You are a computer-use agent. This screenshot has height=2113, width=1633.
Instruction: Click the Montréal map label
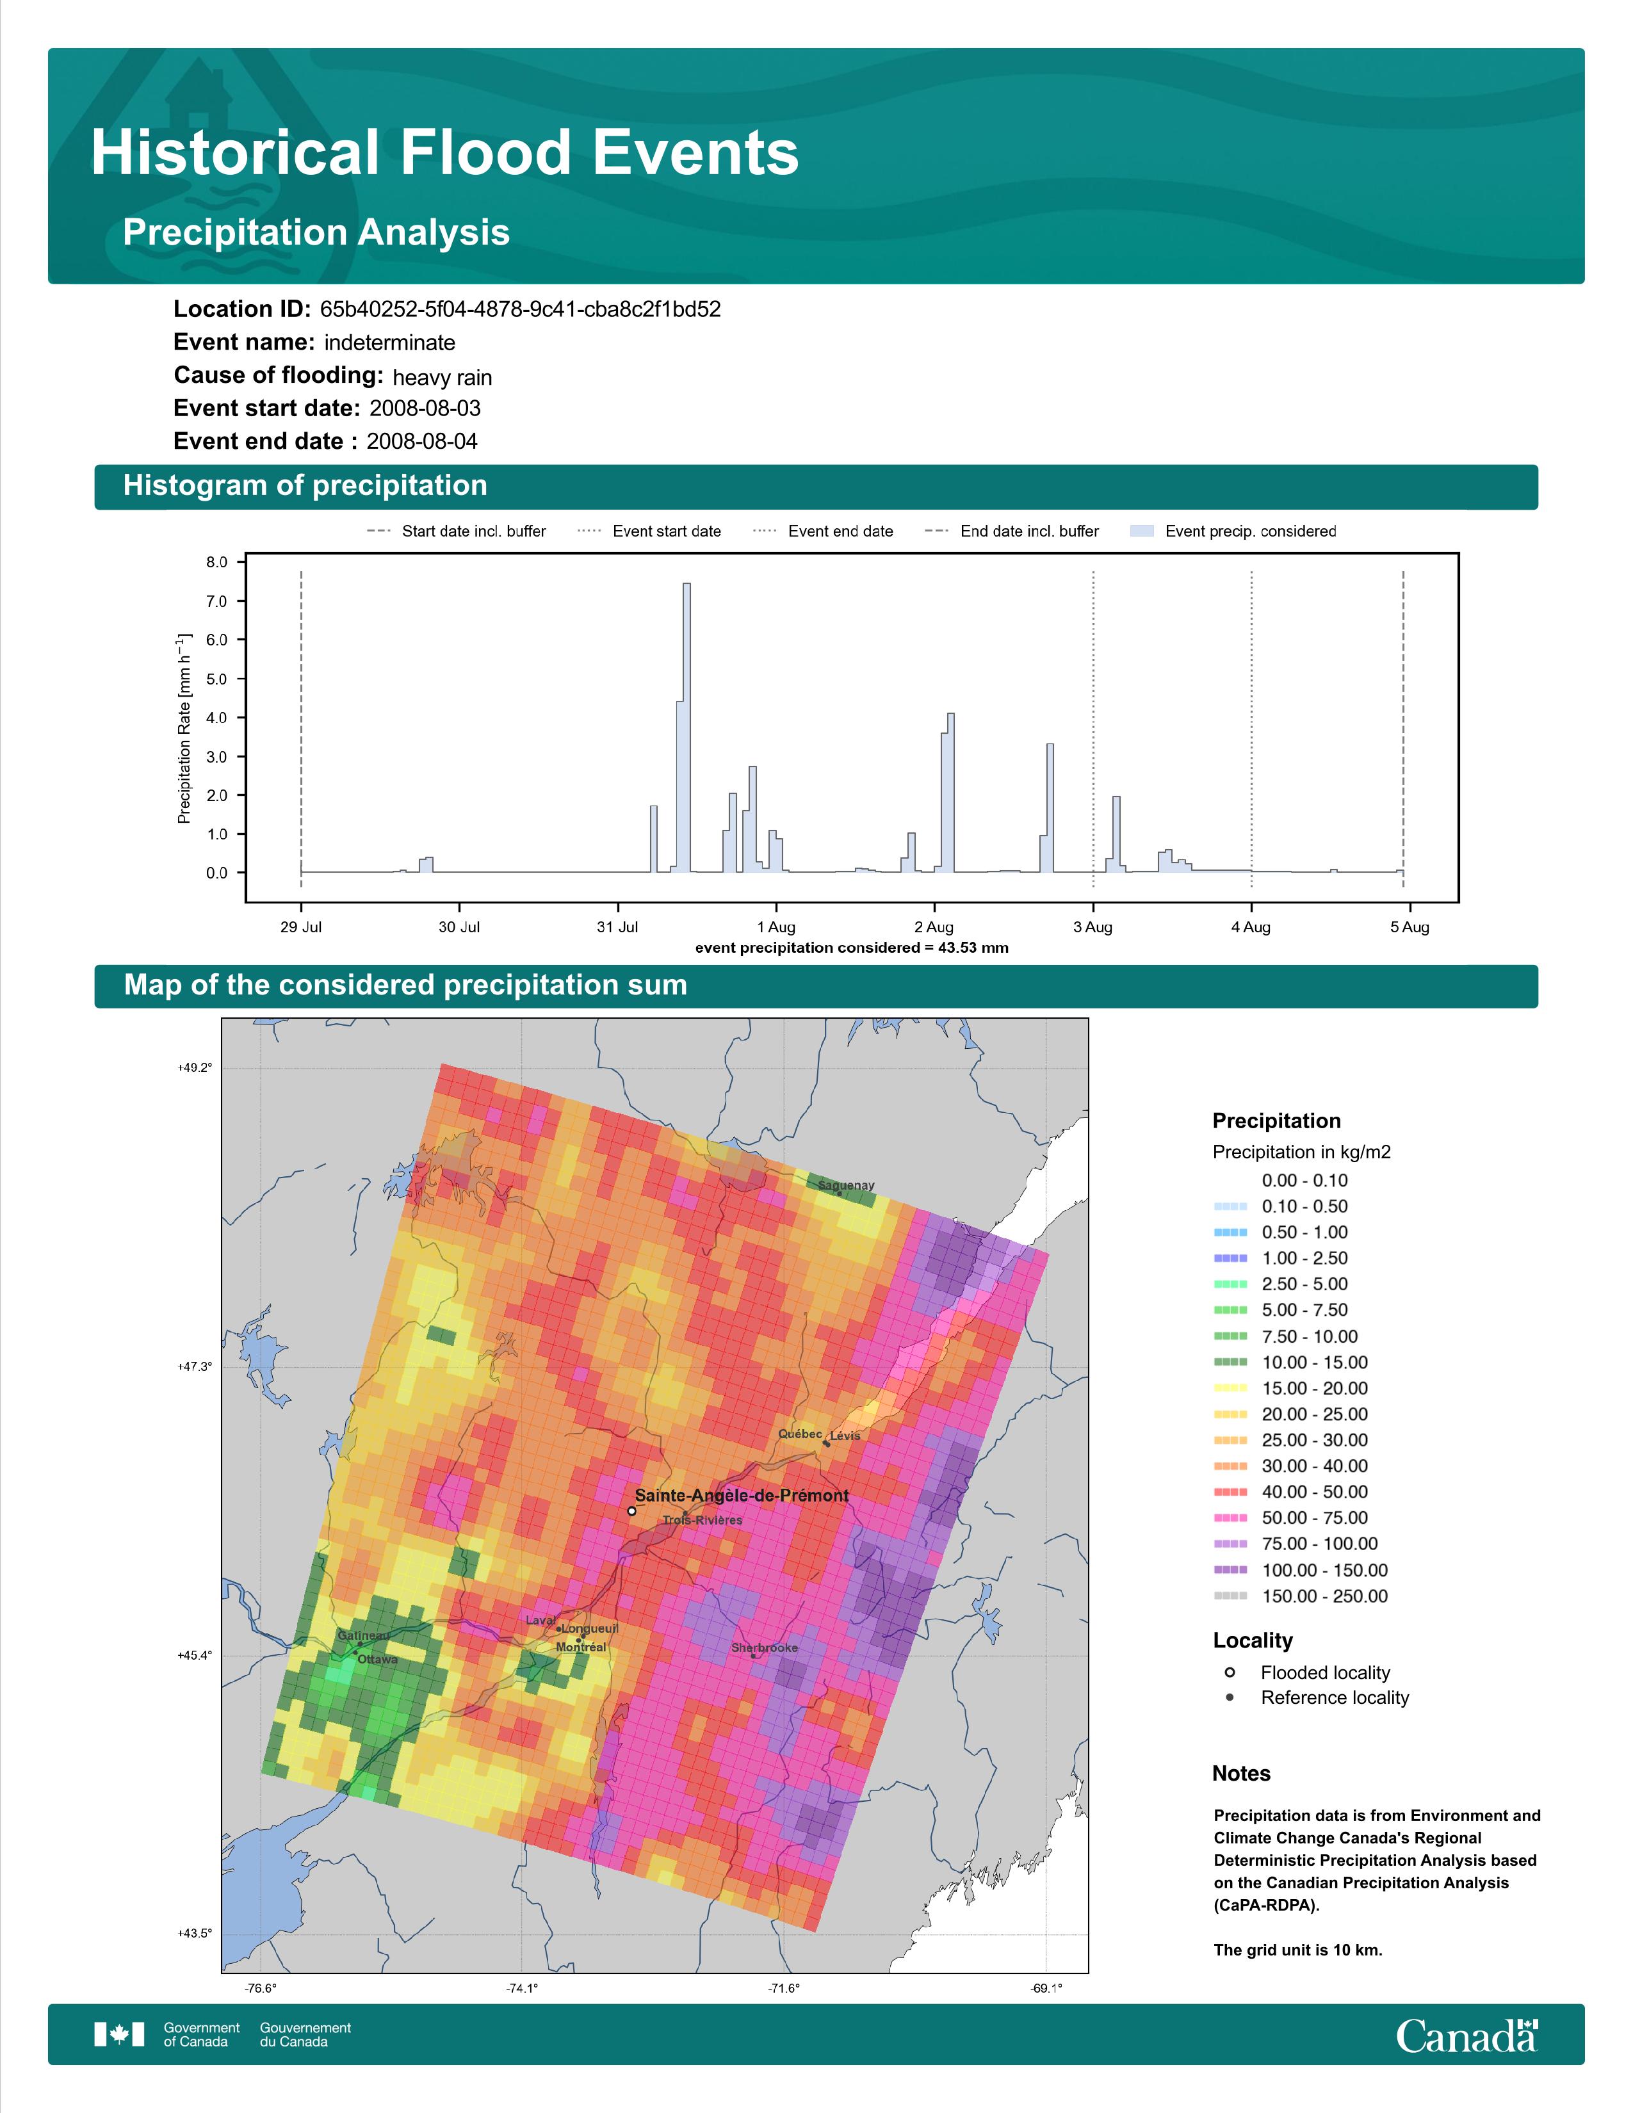pos(581,1647)
